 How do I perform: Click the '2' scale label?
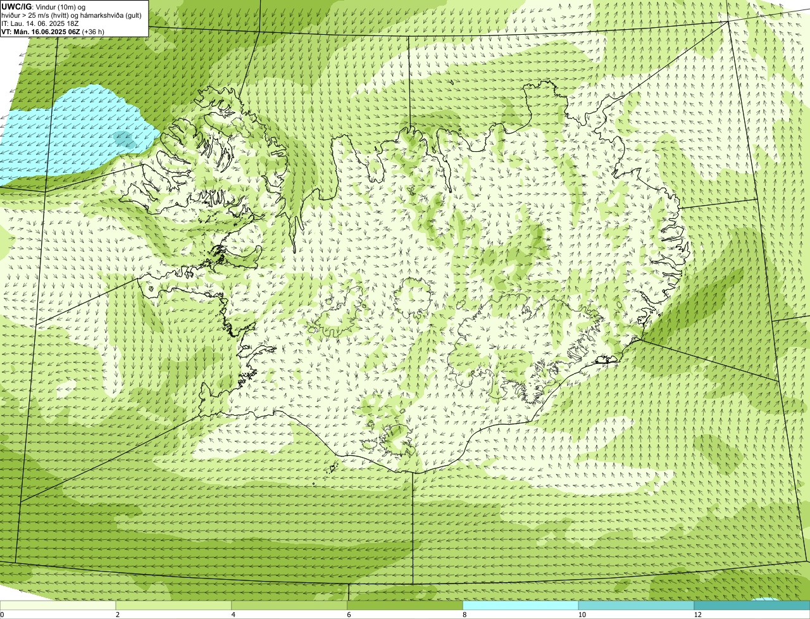[118, 615]
